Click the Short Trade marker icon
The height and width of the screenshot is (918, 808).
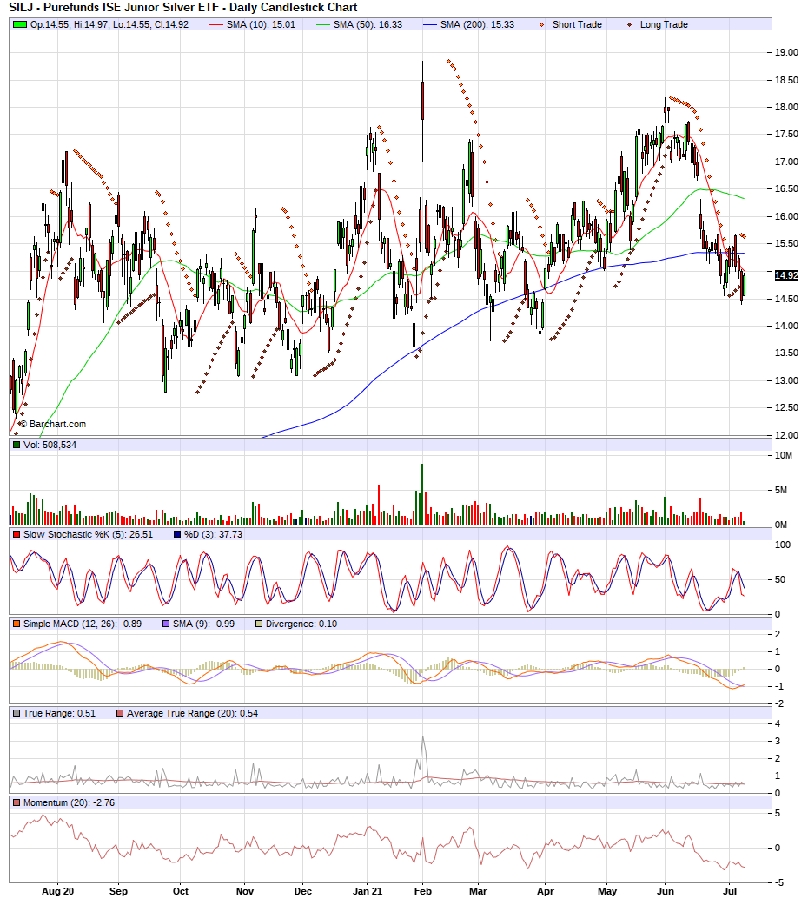[541, 25]
